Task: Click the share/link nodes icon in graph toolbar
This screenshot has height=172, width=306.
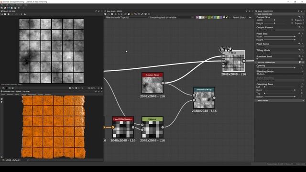Action: pyautogui.click(x=125, y=14)
